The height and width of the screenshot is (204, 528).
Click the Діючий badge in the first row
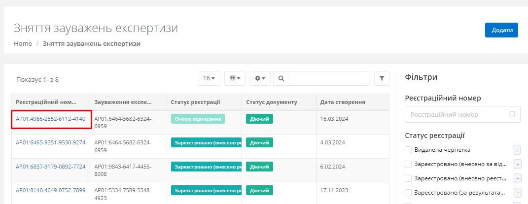point(259,119)
